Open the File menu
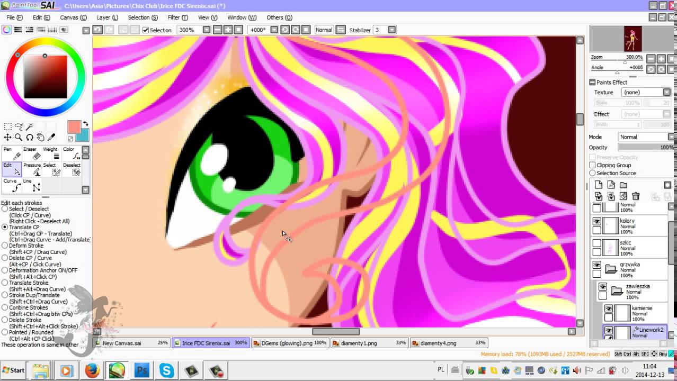677x381 pixels. (14, 17)
